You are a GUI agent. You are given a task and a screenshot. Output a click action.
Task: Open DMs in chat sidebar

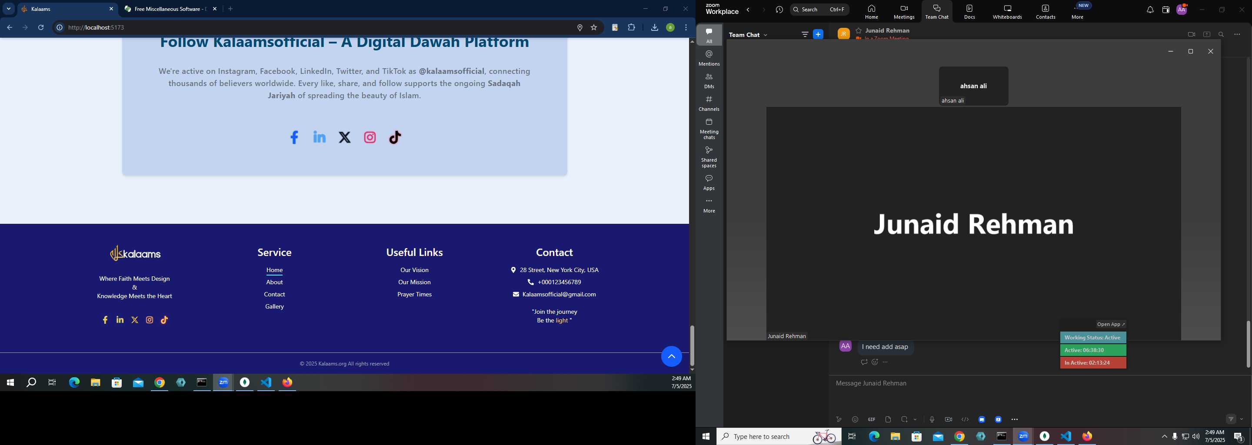tap(709, 81)
